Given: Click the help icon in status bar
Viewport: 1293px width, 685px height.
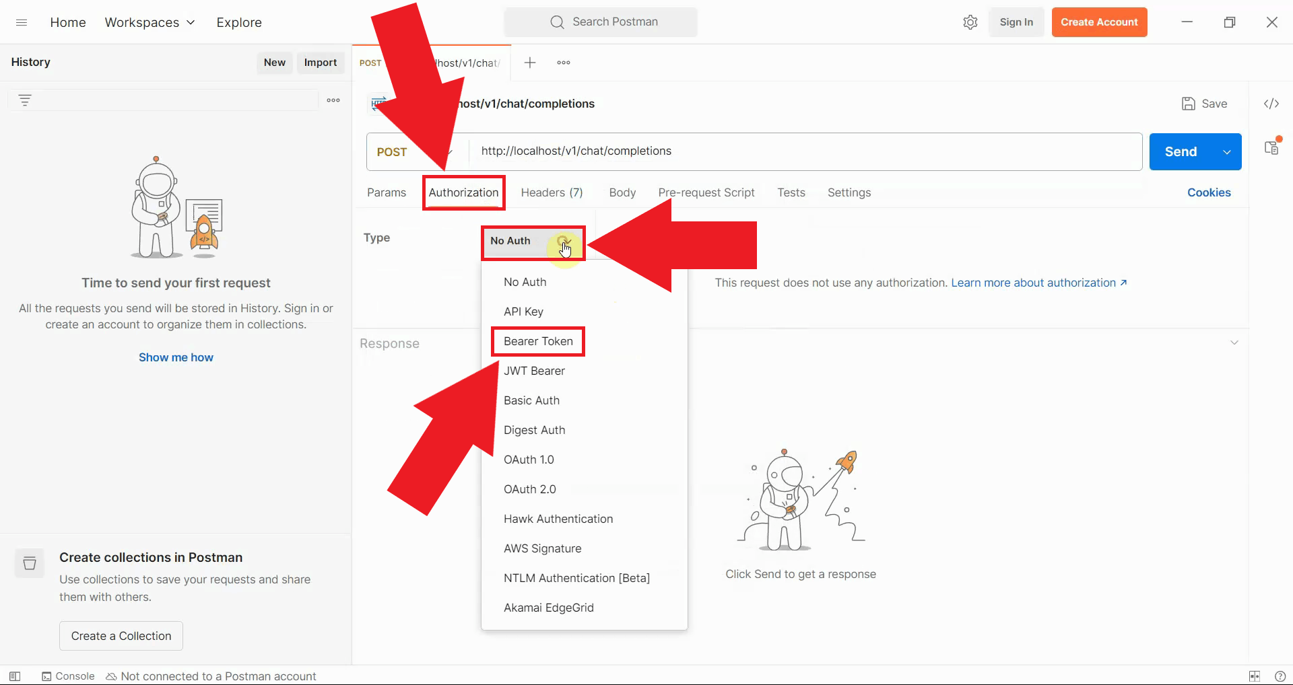Looking at the screenshot, I should point(1280,676).
